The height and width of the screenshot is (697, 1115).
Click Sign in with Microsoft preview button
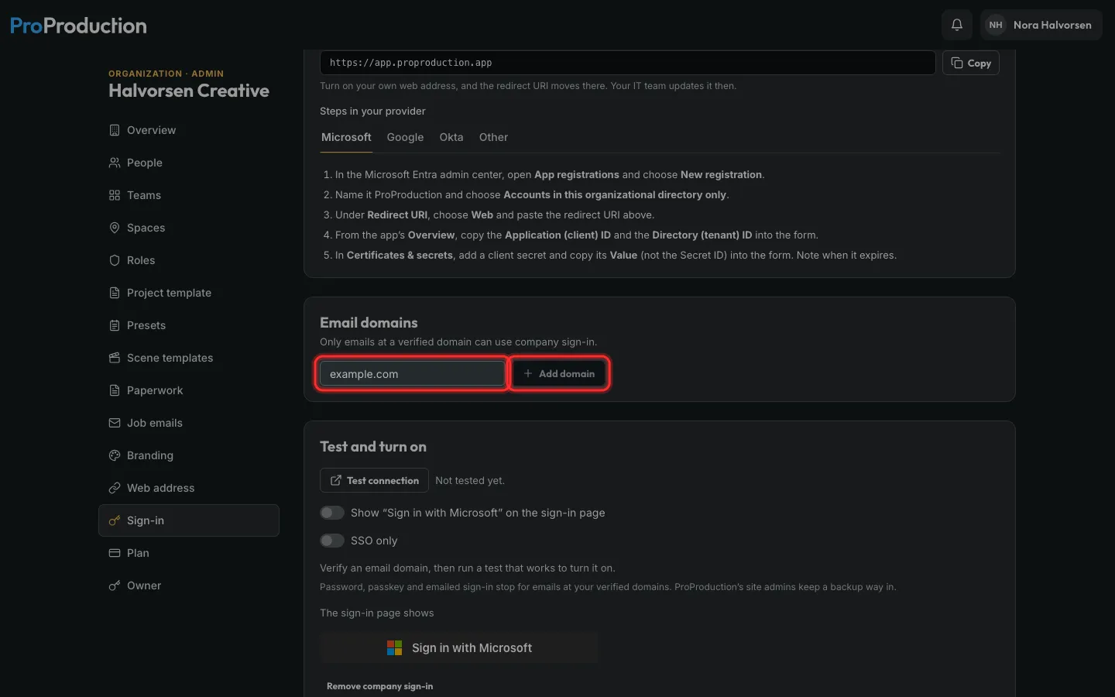[459, 647]
